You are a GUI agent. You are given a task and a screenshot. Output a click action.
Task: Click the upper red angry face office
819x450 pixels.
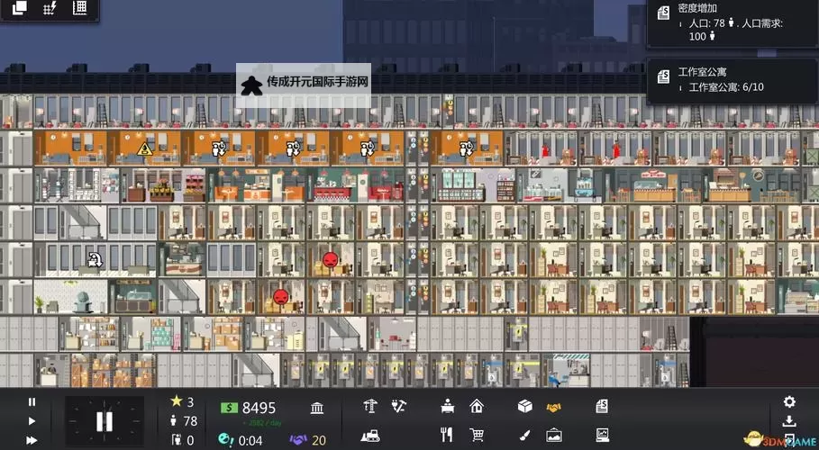pyautogui.click(x=330, y=259)
